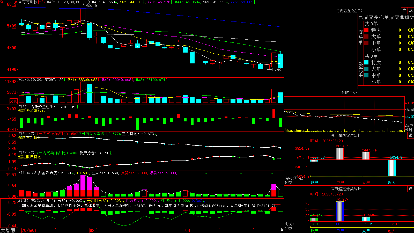Click the 2026/01 date marker
Viewport: 414px width, 233px height.
point(29,230)
